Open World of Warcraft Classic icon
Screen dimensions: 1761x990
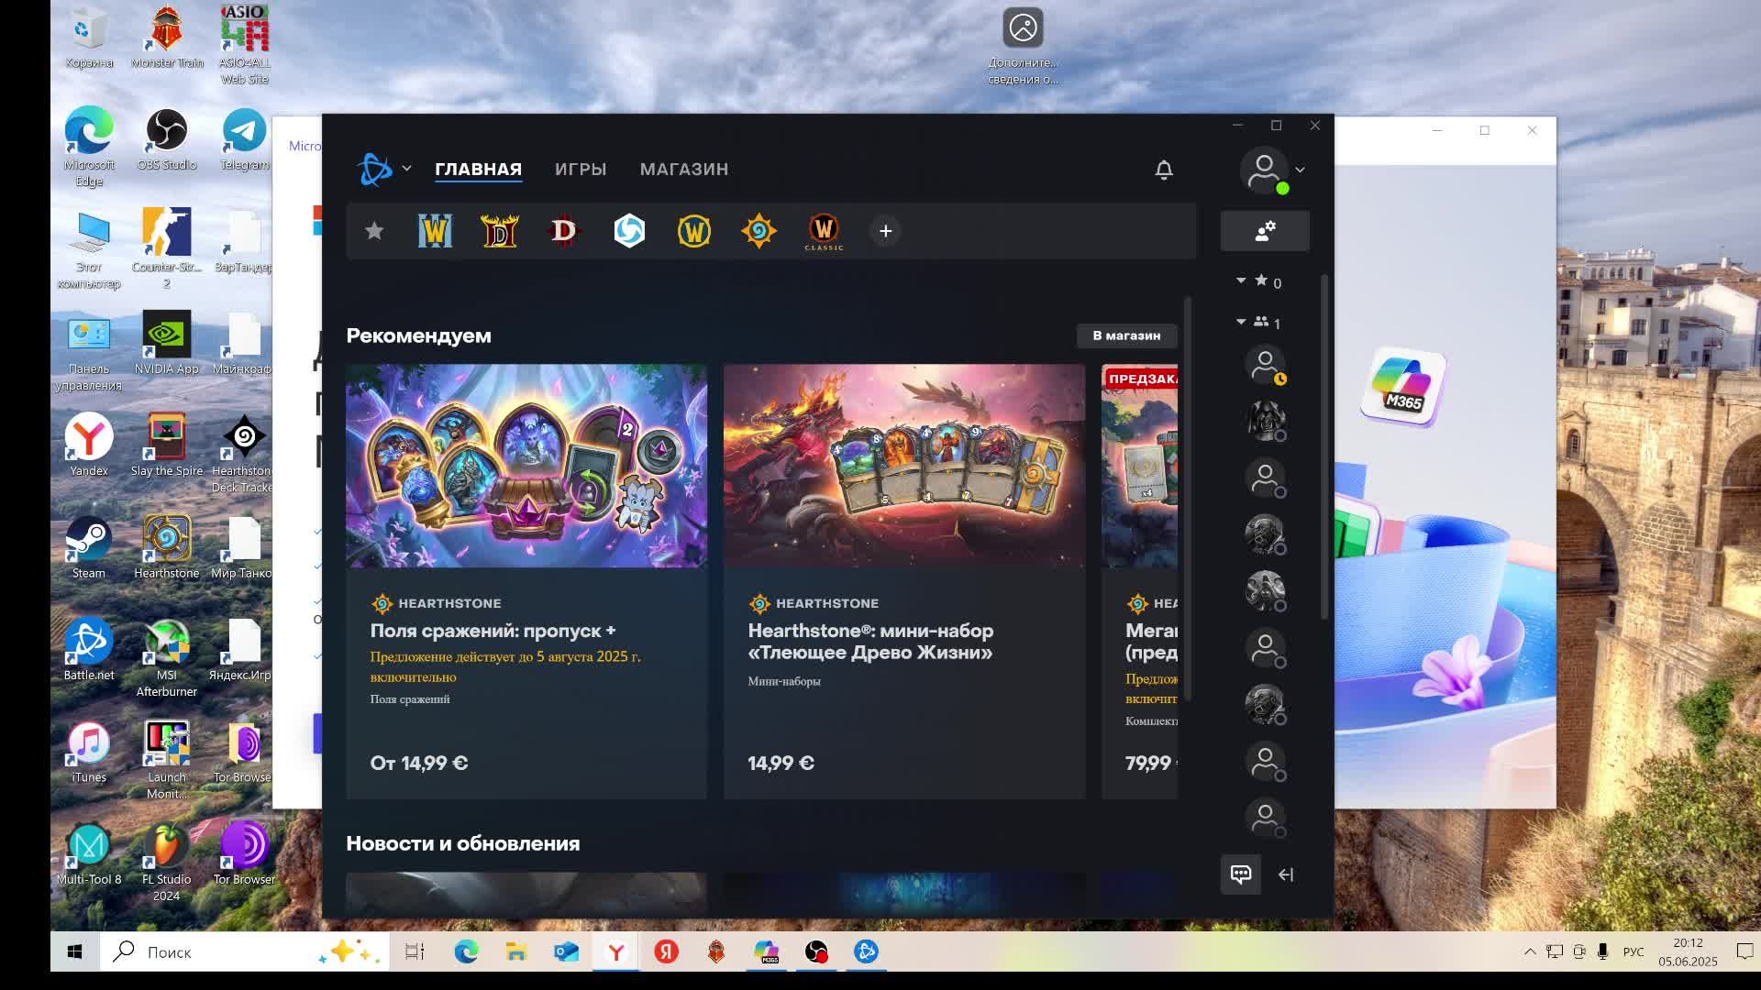824,231
